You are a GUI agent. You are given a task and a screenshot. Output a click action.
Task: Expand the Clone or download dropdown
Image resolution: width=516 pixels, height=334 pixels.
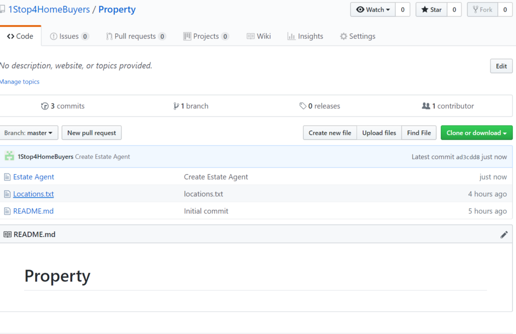click(x=477, y=133)
